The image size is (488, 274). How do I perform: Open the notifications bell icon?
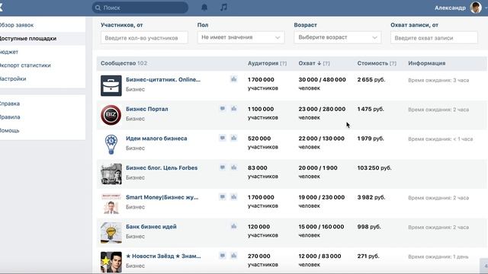point(204,8)
